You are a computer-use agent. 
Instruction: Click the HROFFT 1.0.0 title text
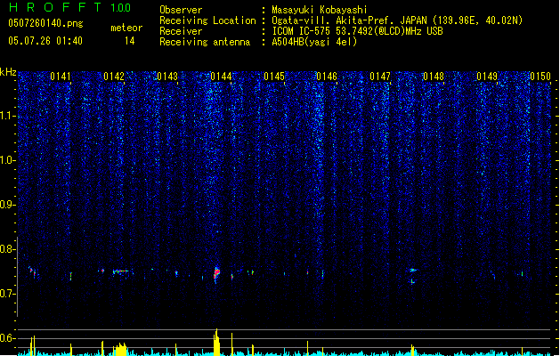[x=69, y=7]
